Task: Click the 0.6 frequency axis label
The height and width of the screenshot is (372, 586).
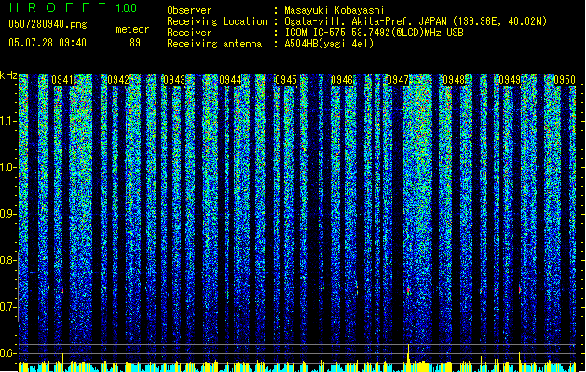Action: [7, 353]
